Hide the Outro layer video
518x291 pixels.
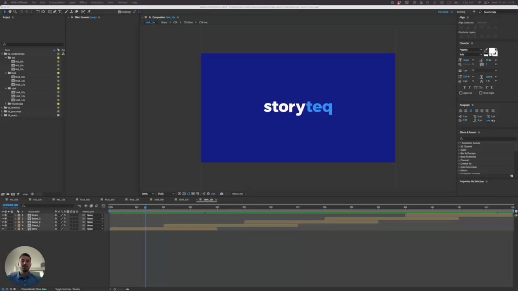3,215
